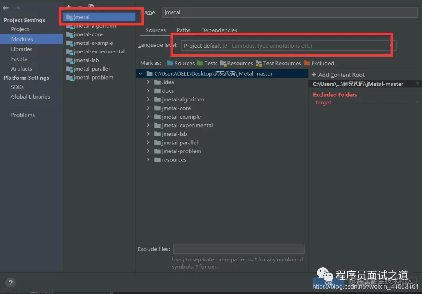Screen dimensions: 422x294
Task: Copy module using the copy icon
Action: [91, 5]
